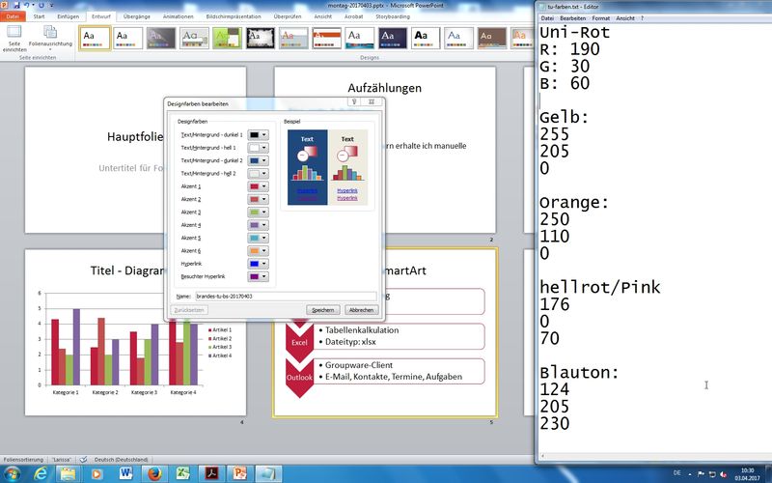Click the Speichern button
772x483 pixels.
coord(322,310)
